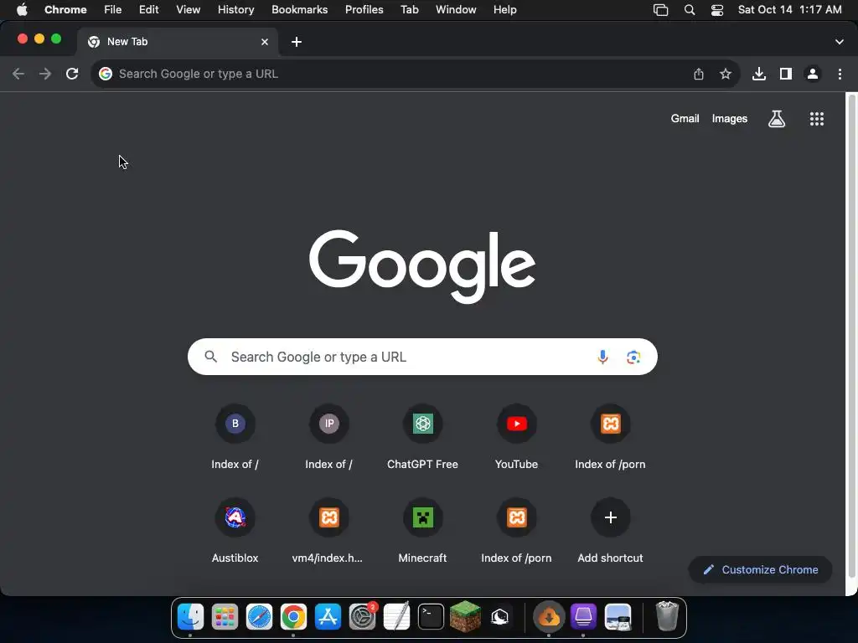Click the share icon in the address bar

699,74
